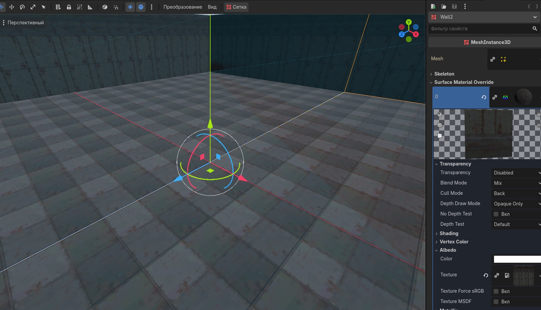The image size is (541, 310).
Task: Select the Rotate mode tool
Action: tap(22, 7)
